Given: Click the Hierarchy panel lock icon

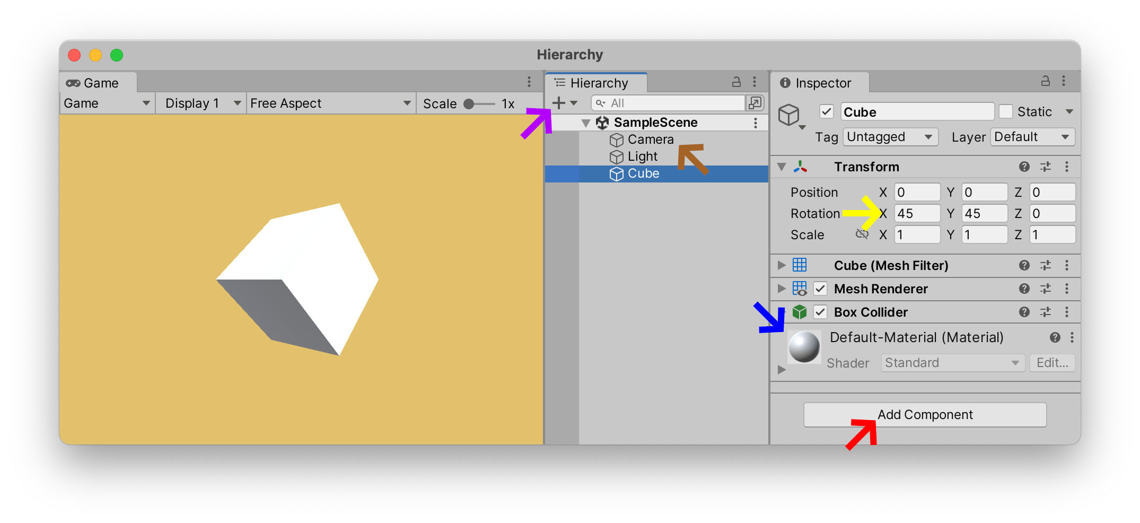Looking at the screenshot, I should pyautogui.click(x=736, y=82).
